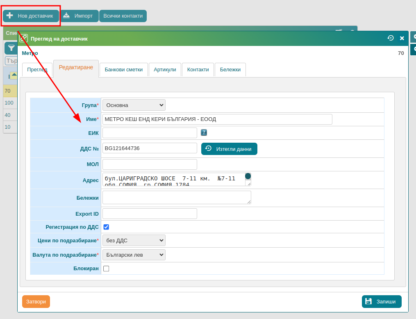Click into the Име field
The image size is (416, 319).
[217, 119]
